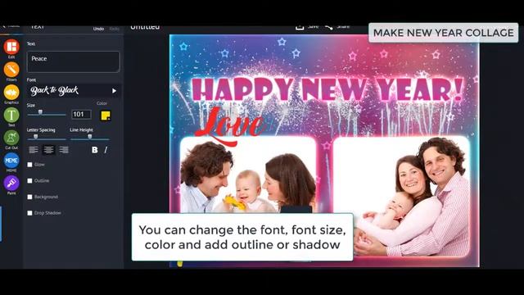Click Undo
This screenshot has height=295, width=524.
point(98,29)
